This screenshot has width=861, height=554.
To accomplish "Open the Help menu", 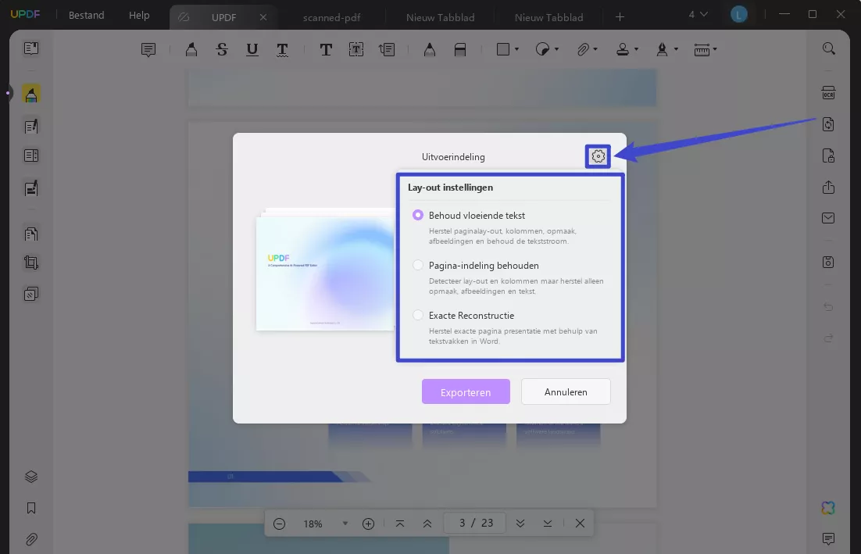I will (x=139, y=16).
